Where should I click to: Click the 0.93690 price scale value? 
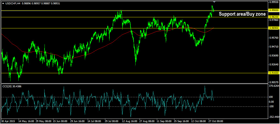pyautogui.click(x=274, y=56)
